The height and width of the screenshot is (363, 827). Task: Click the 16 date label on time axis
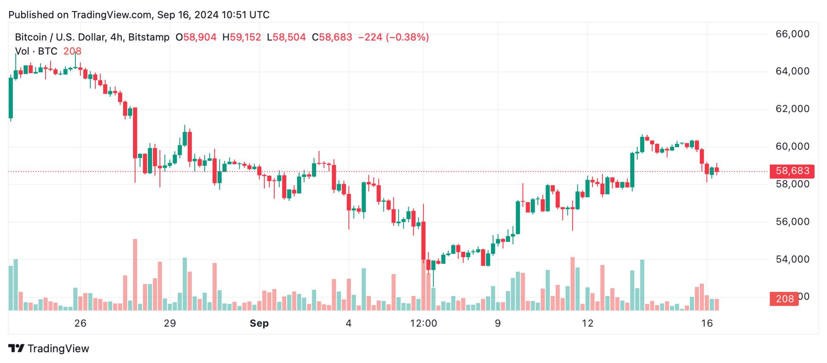[x=707, y=323]
